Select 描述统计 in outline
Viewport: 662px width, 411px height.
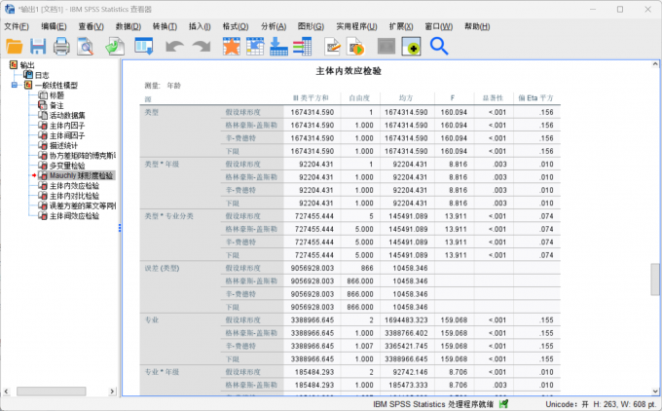point(63,146)
